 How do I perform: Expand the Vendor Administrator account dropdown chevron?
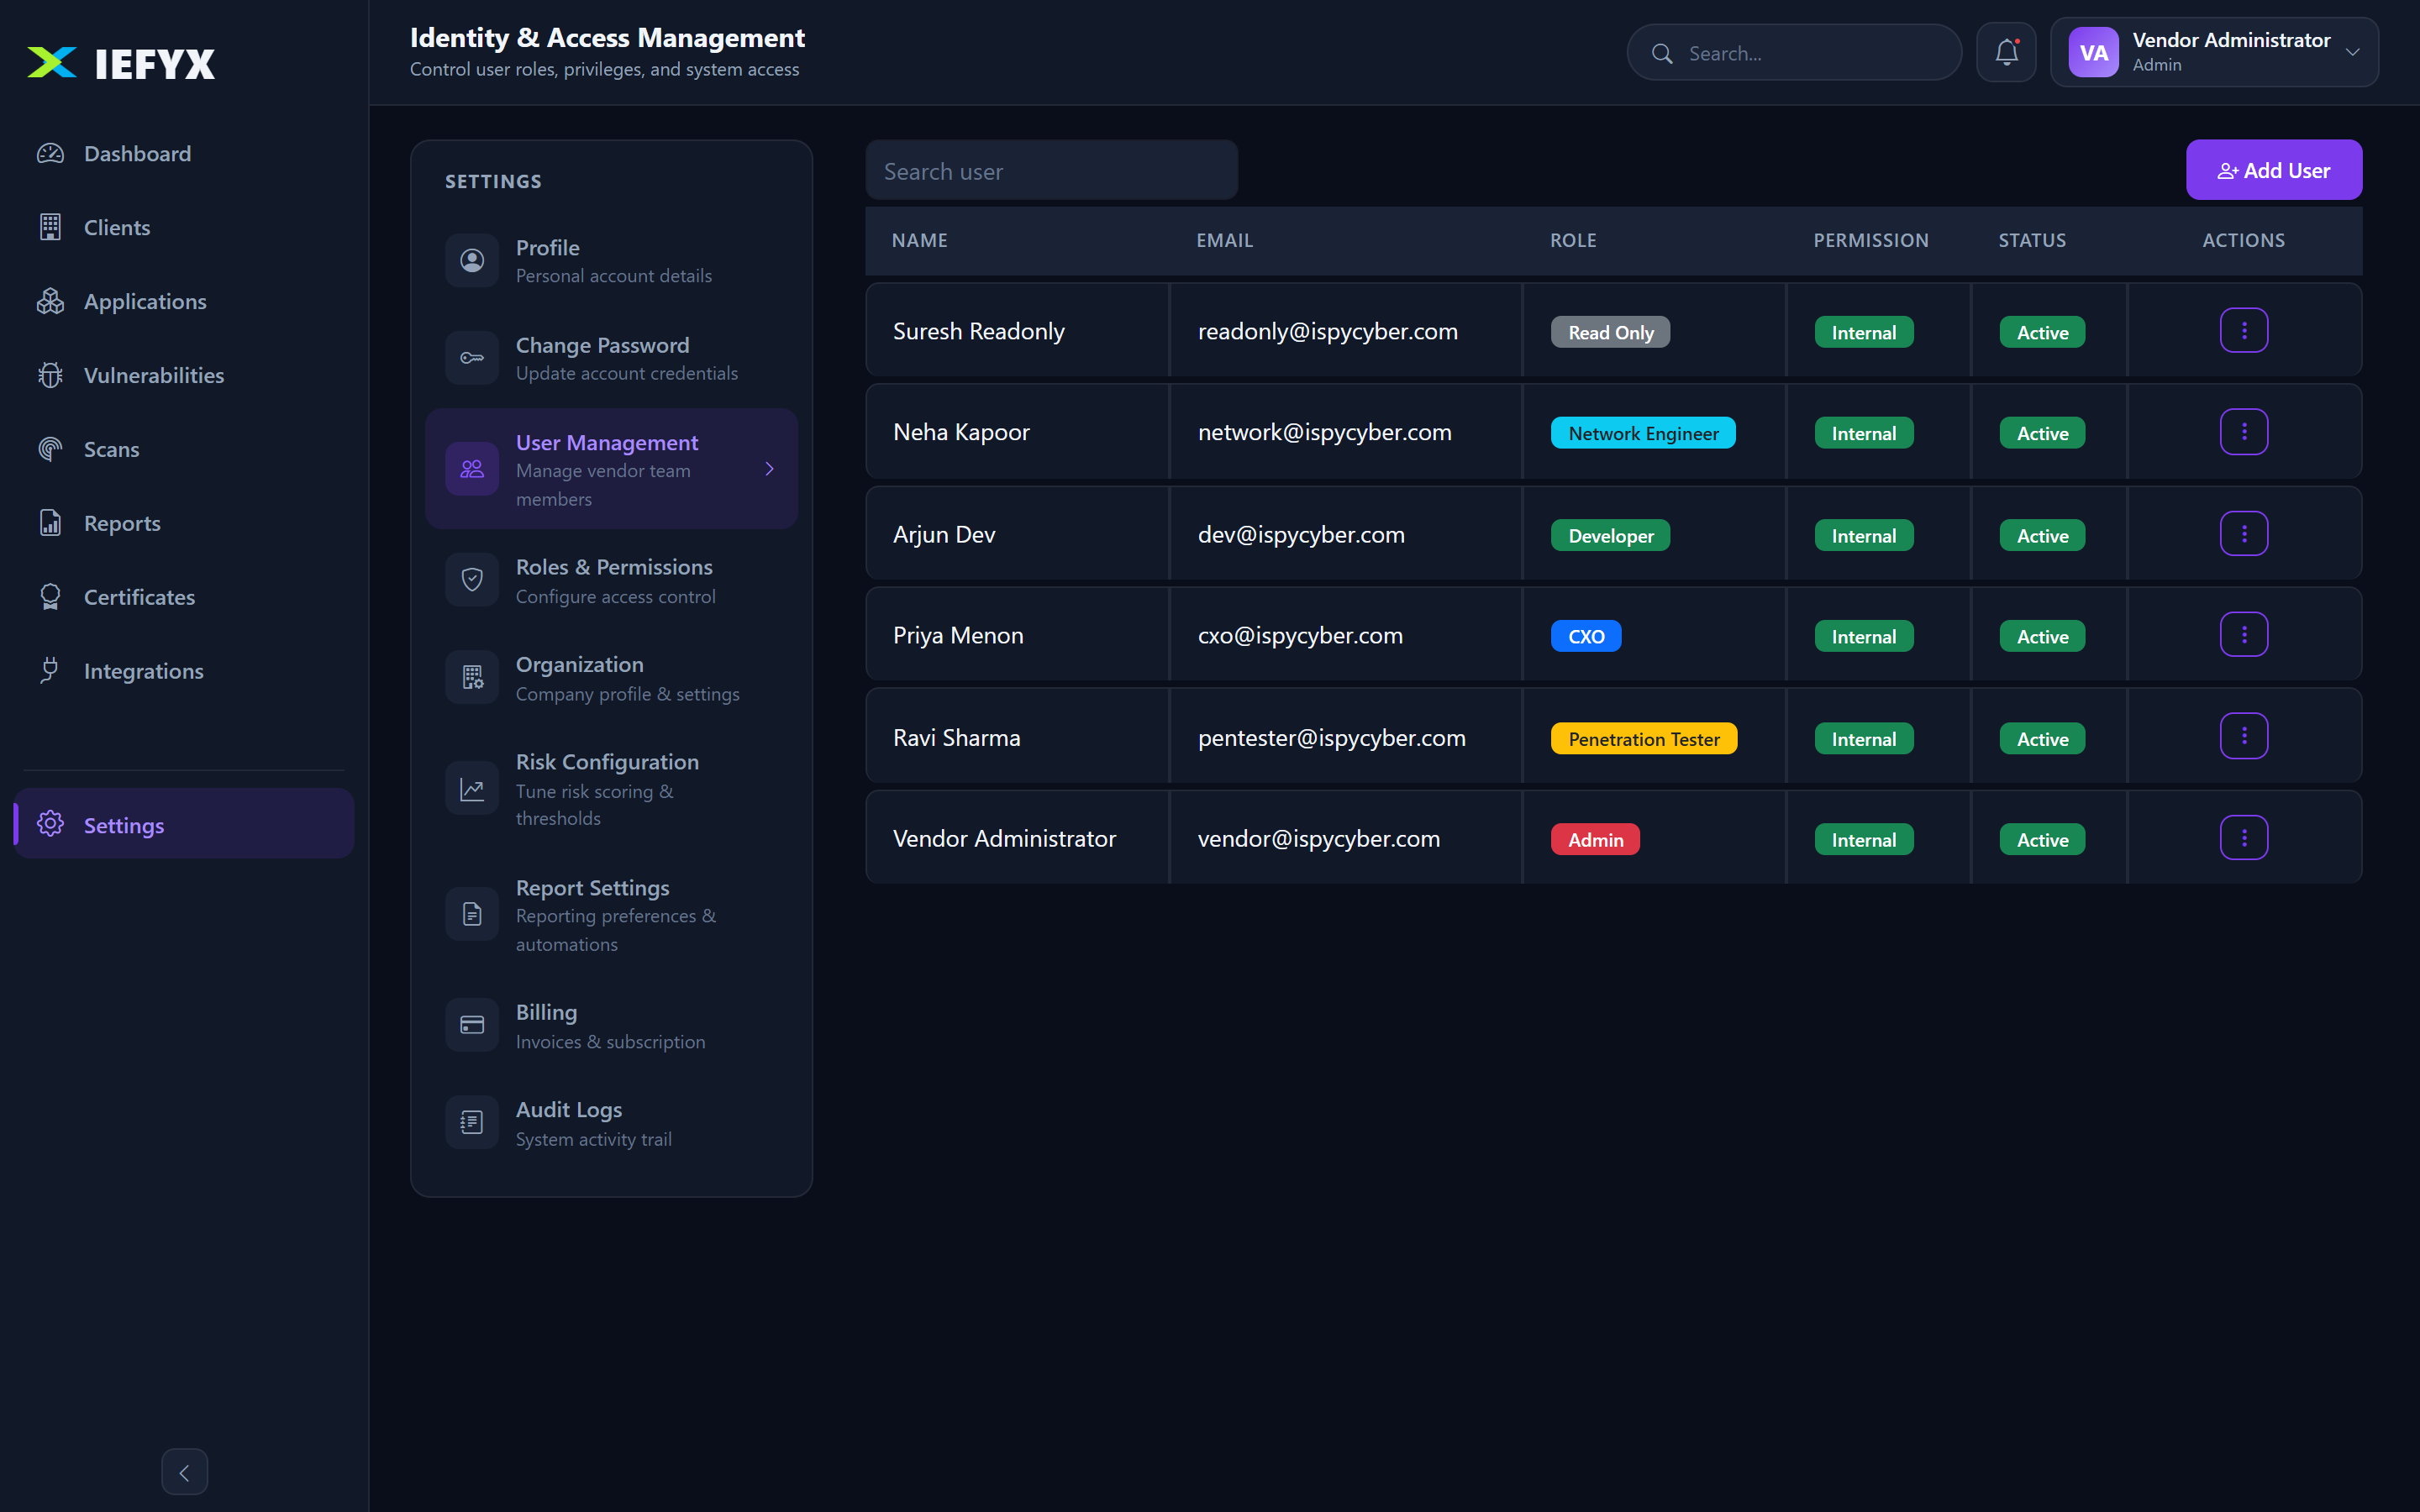[x=2352, y=52]
